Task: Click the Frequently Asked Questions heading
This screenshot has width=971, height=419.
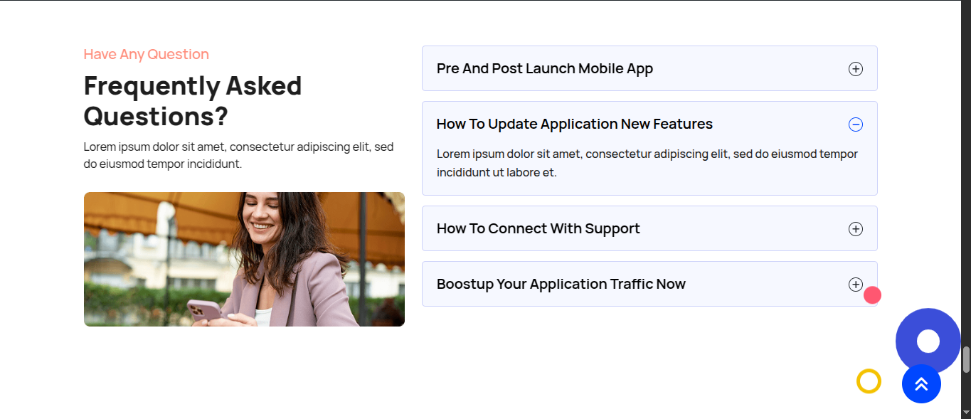Action: tap(193, 101)
